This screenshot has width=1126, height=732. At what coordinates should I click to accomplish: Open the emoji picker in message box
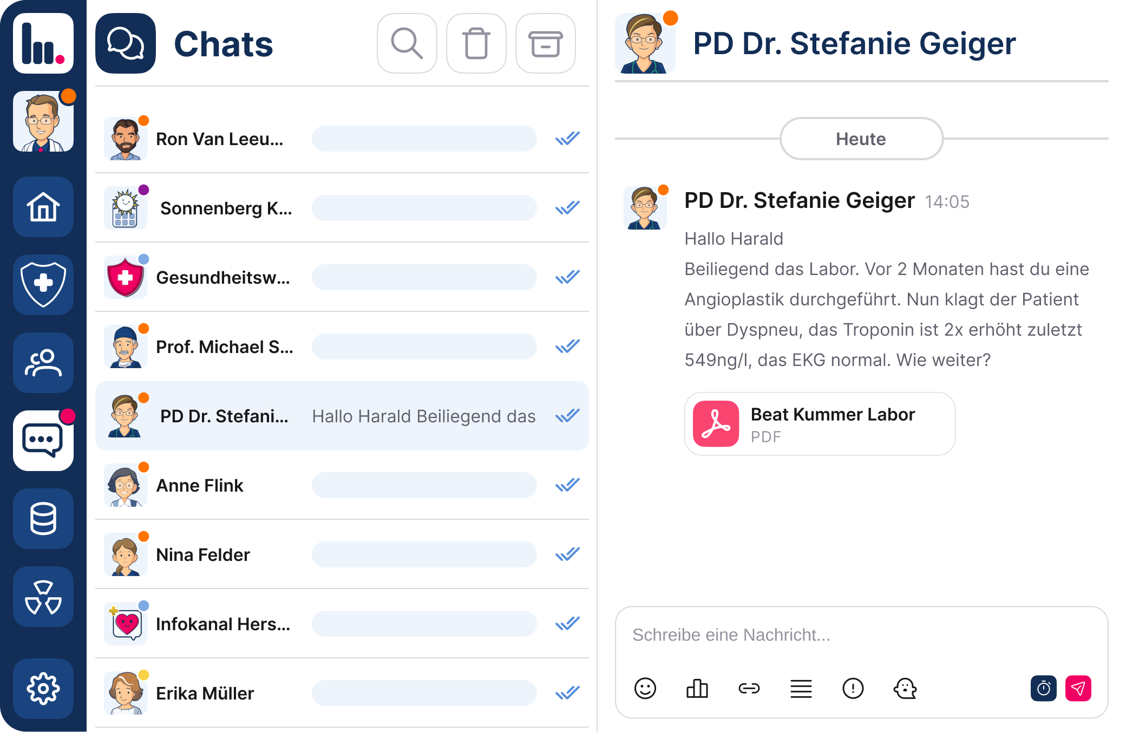(x=645, y=688)
